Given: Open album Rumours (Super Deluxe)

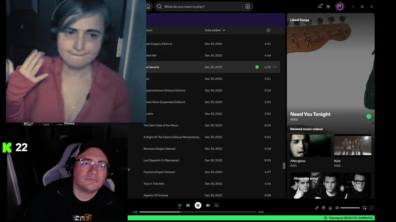Looking at the screenshot, I should [x=159, y=149].
